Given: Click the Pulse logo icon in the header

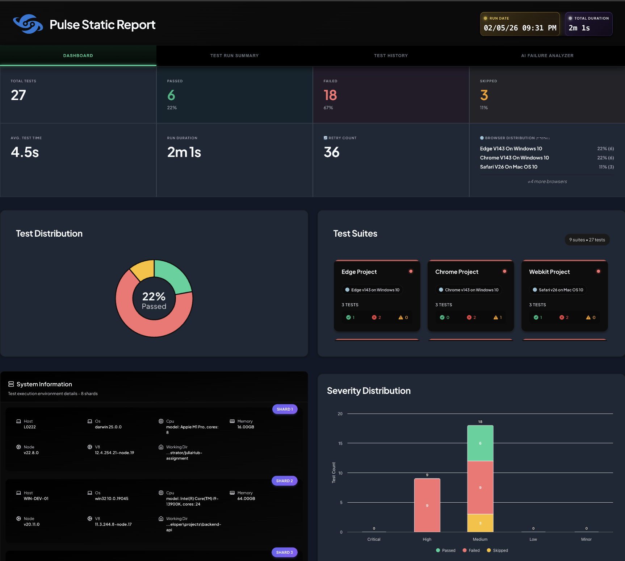Looking at the screenshot, I should (28, 24).
